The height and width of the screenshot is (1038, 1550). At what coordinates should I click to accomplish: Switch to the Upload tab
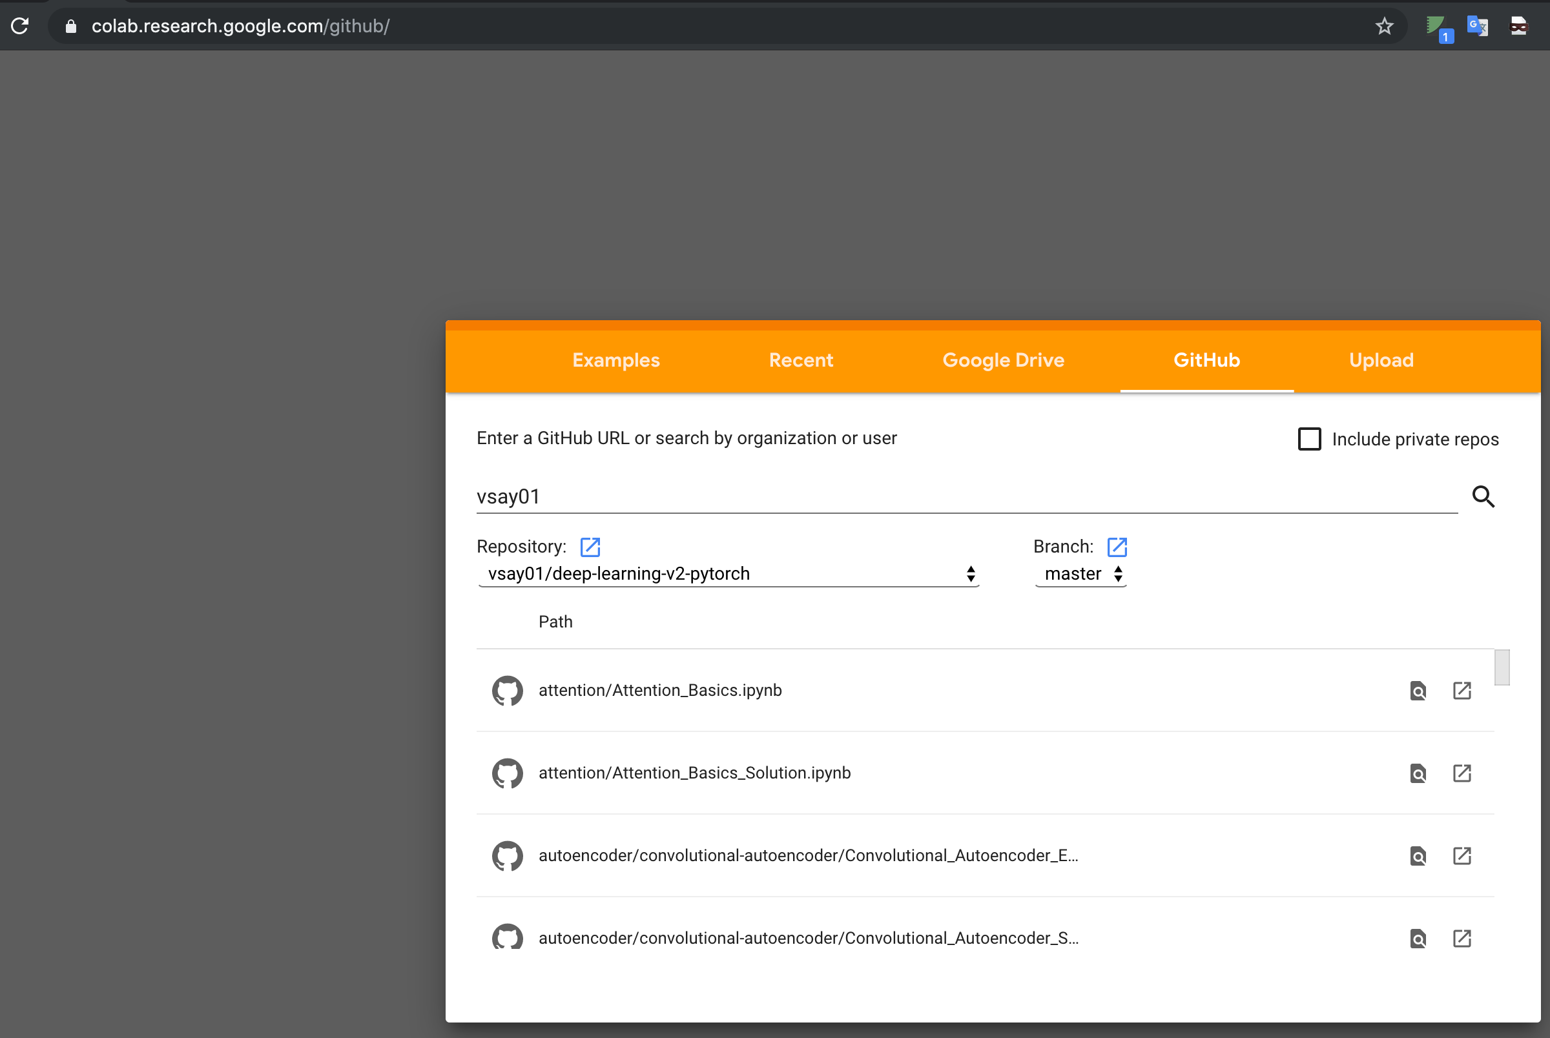[1381, 360]
